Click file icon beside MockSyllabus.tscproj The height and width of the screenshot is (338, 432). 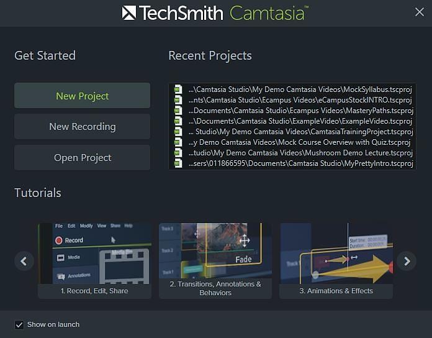[178, 89]
